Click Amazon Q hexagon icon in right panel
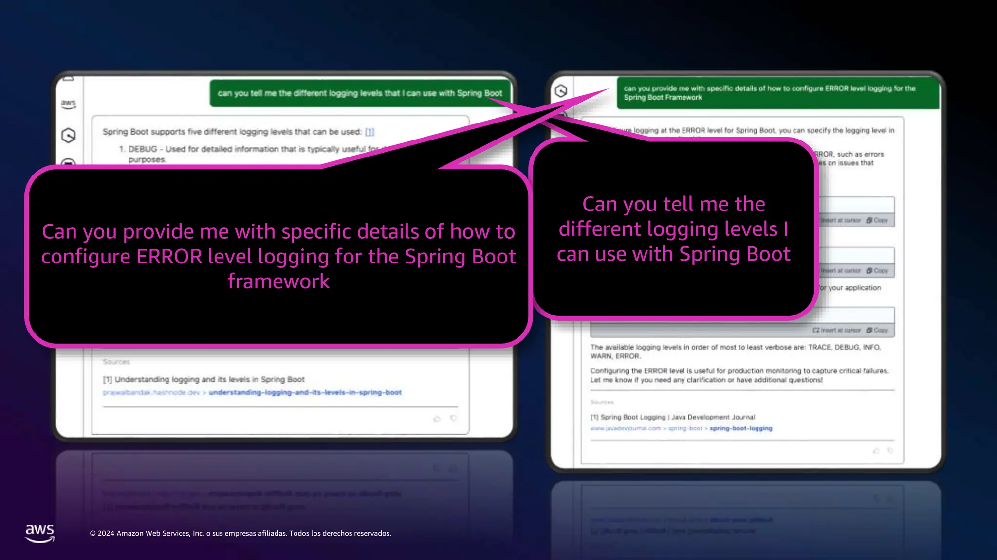 point(561,91)
